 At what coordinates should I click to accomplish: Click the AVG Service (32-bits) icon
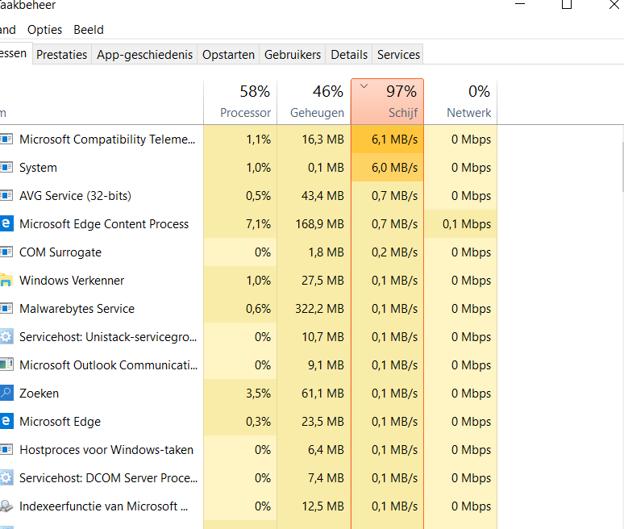click(6, 196)
